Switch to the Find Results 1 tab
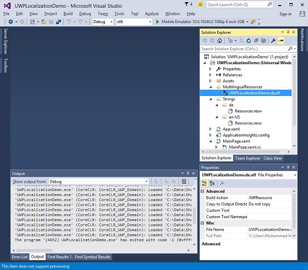Image resolution: width=308 pixels, height=270 pixels. (x=60, y=257)
